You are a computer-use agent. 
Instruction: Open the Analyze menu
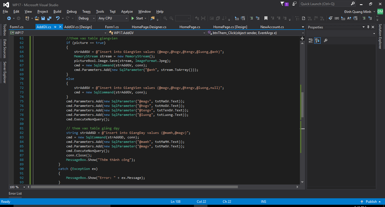127,12
